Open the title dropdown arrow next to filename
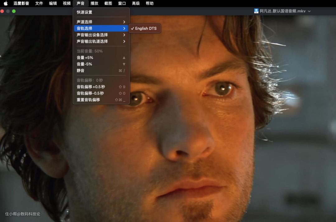The height and width of the screenshot is (222, 336). pyautogui.click(x=309, y=11)
